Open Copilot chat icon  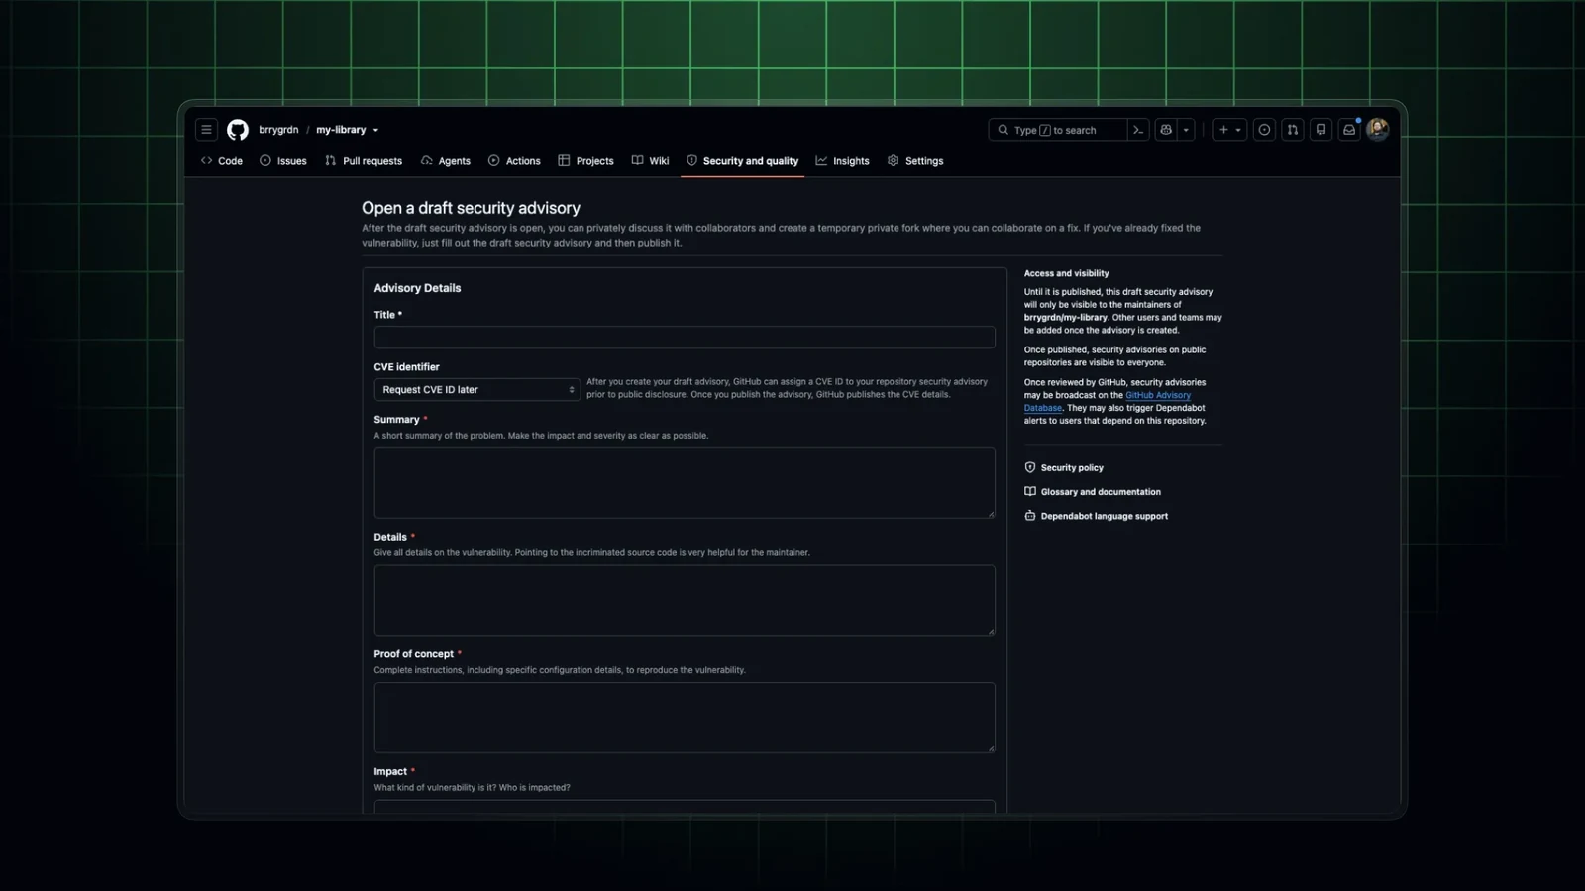[1166, 130]
